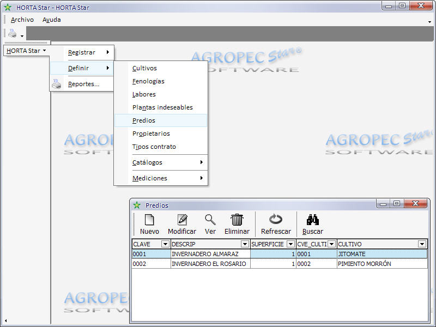Click the Modificar pencil icon
The image size is (436, 327).
[x=183, y=220]
